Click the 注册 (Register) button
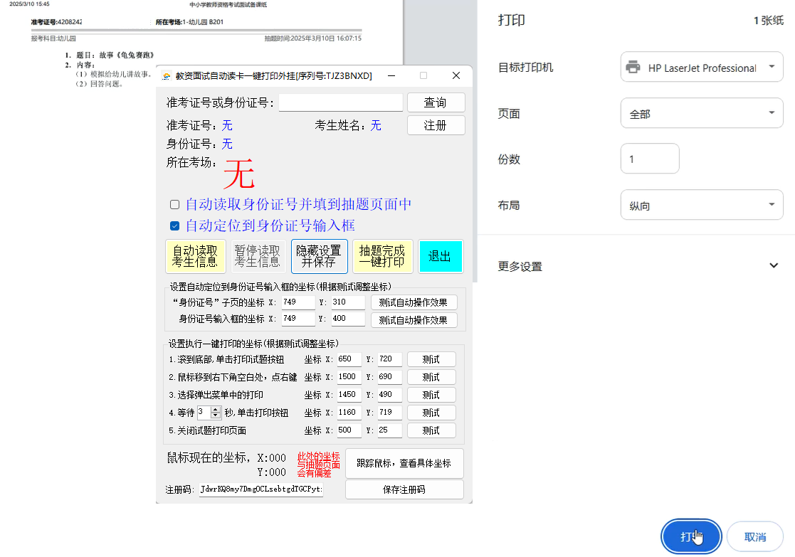The height and width of the screenshot is (557, 795). tap(436, 124)
